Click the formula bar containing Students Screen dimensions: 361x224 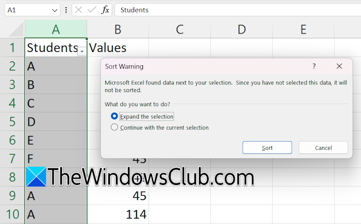pos(238,10)
